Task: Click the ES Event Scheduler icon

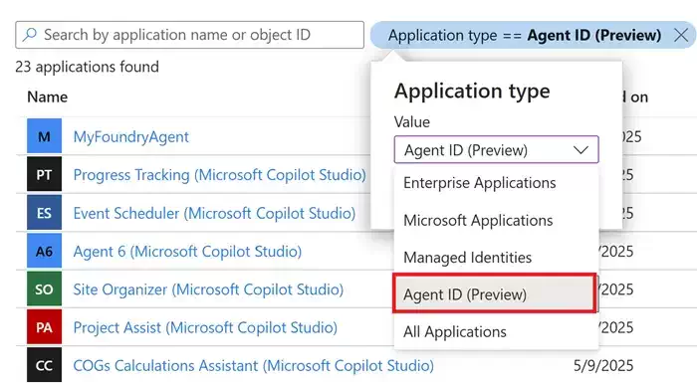Action: pos(44,212)
